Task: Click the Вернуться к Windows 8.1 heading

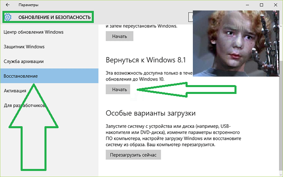Action: point(145,60)
